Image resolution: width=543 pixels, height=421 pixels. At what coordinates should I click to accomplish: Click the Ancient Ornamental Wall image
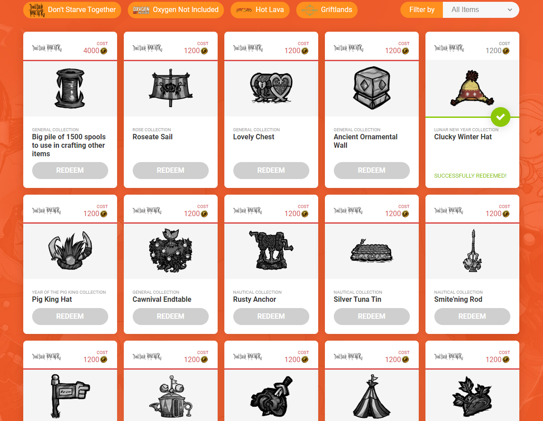coord(372,88)
